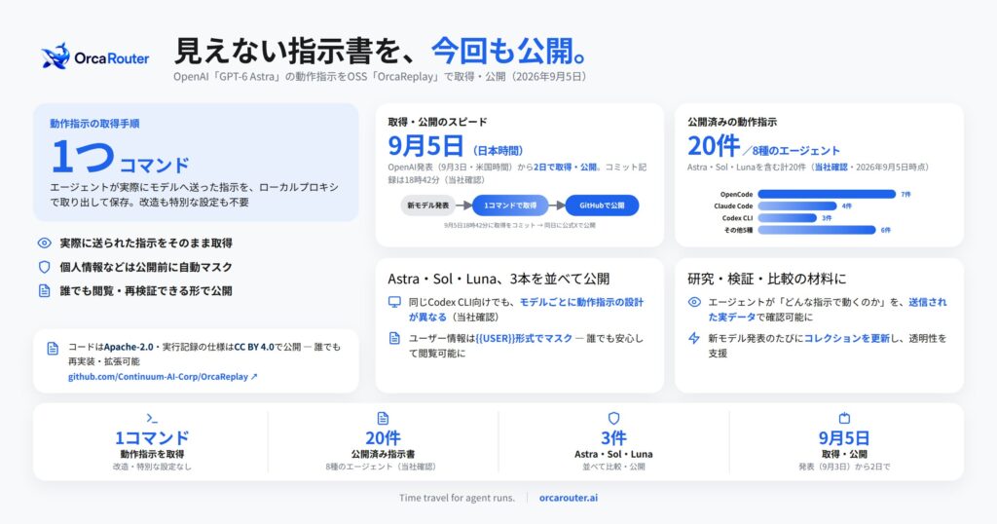Click document icon above 20件 in bottom bar
The width and height of the screenshot is (997, 524).
point(383,419)
